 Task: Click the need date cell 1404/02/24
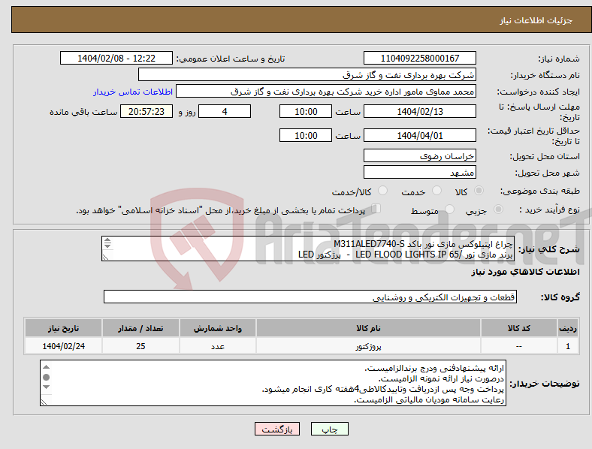pos(63,346)
